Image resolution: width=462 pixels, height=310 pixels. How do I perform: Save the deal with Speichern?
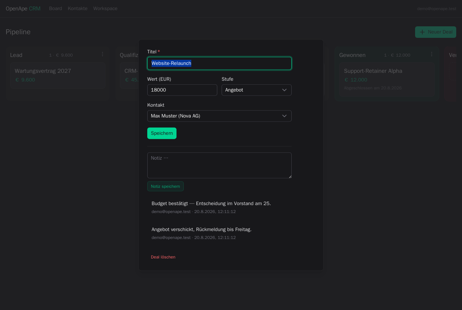click(162, 133)
